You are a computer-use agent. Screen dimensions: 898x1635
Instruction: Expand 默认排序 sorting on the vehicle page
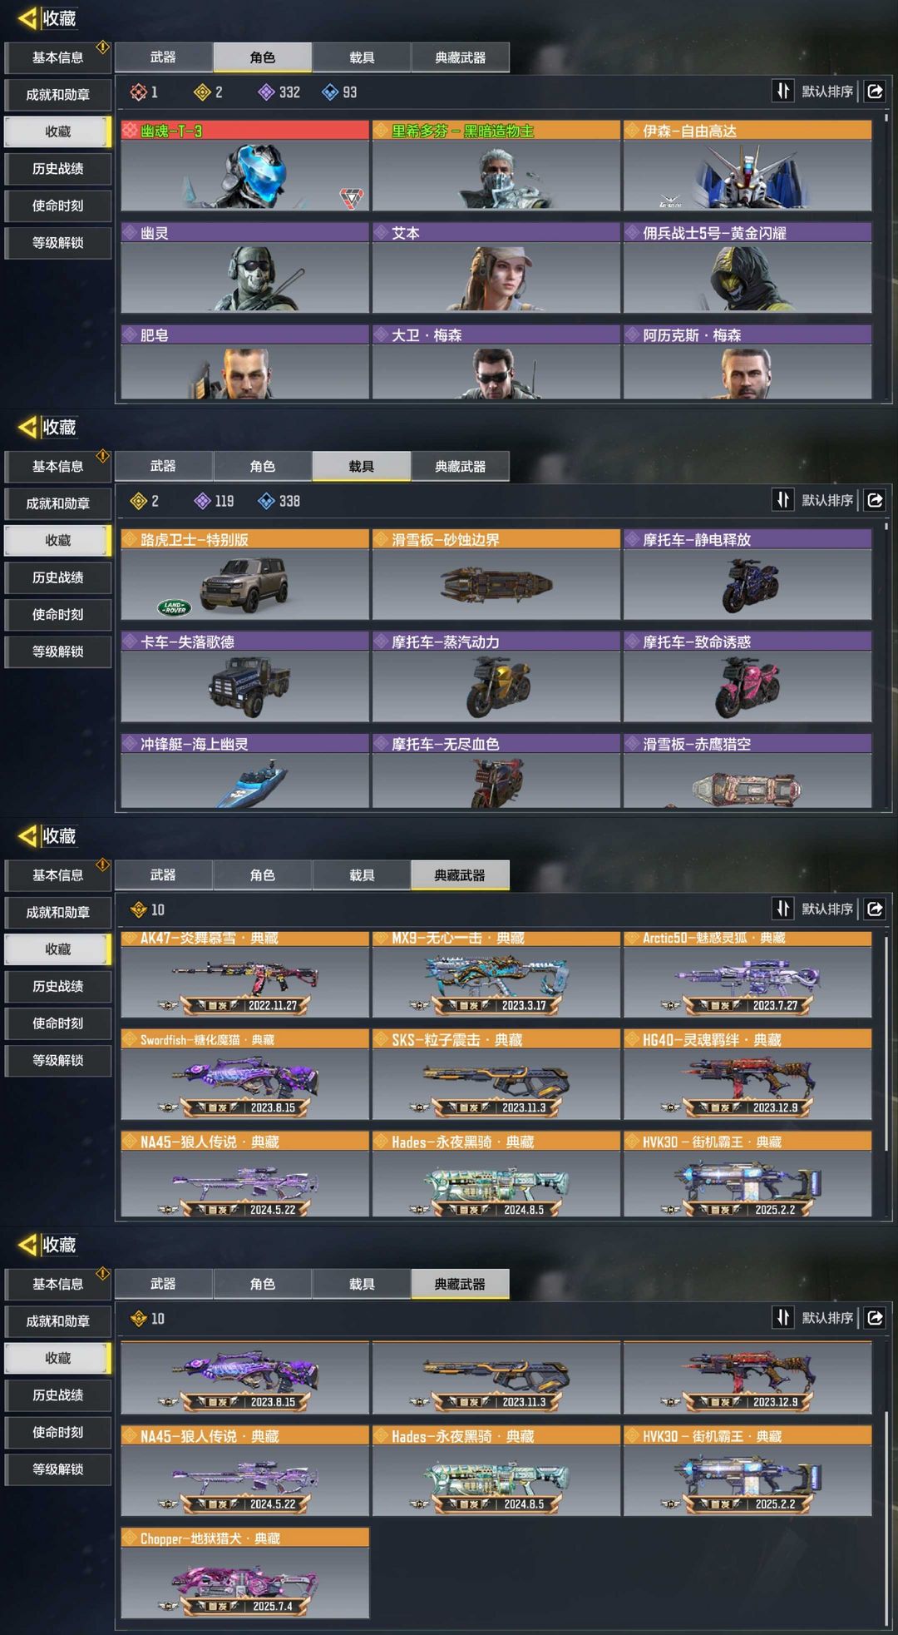[827, 500]
